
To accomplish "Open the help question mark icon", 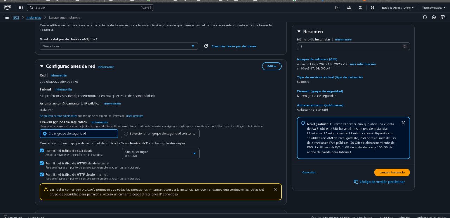I will pyautogui.click(x=360, y=7).
